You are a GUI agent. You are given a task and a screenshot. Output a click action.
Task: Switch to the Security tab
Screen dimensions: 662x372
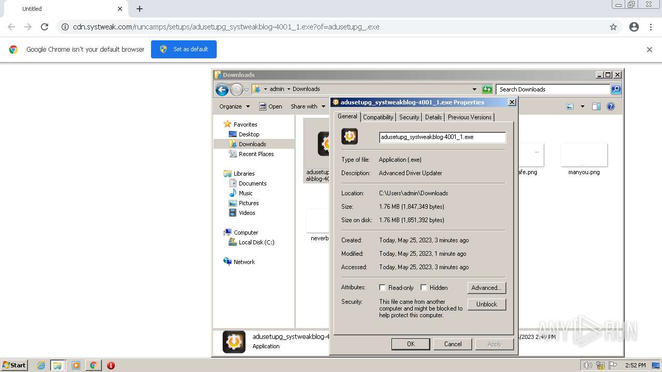click(x=409, y=117)
